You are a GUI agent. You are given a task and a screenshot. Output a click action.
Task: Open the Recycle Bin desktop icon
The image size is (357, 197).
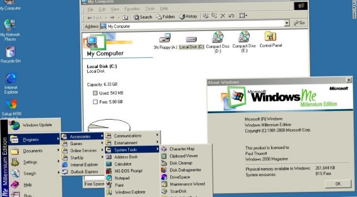(11, 55)
